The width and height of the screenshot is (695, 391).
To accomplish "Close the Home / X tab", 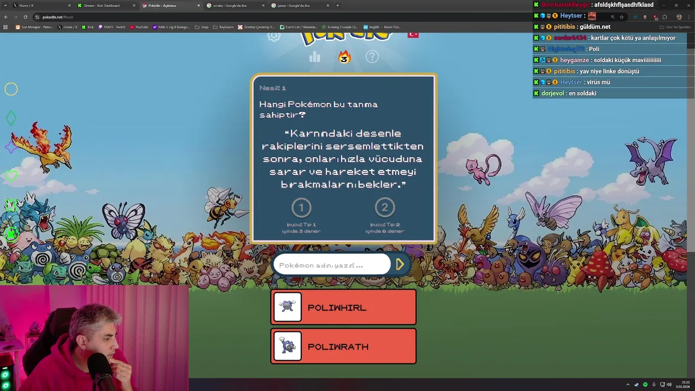I will pyautogui.click(x=69, y=5).
